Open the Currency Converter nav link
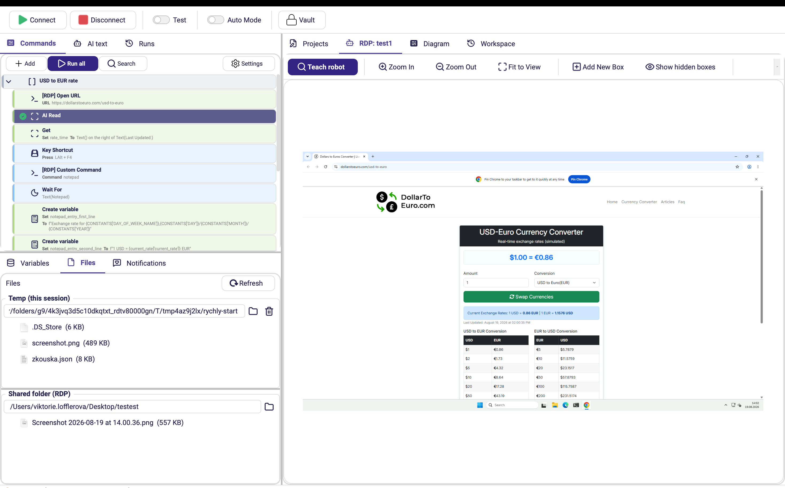 click(639, 202)
